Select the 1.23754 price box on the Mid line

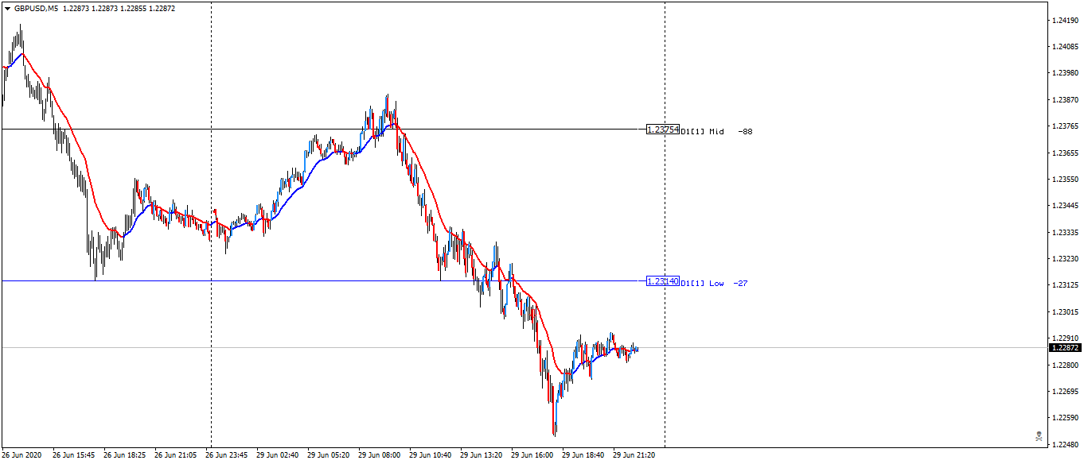(x=663, y=130)
